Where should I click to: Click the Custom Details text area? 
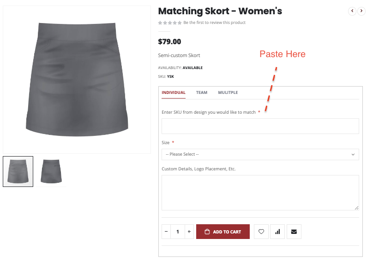click(260, 192)
